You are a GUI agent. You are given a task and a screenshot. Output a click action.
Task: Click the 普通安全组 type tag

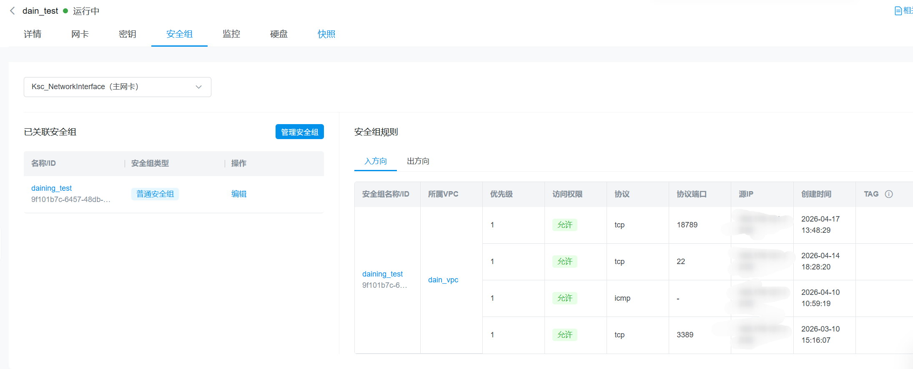(155, 194)
